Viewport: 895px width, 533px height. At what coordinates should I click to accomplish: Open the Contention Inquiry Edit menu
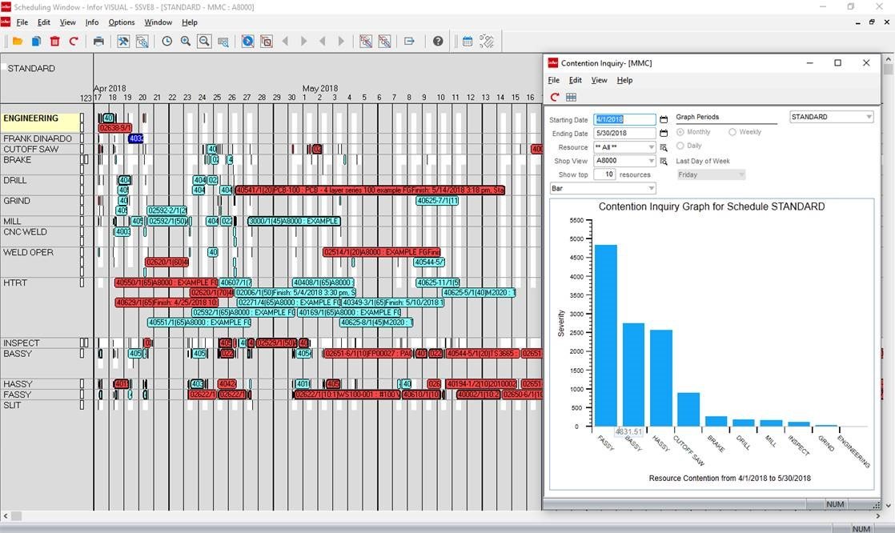(576, 80)
